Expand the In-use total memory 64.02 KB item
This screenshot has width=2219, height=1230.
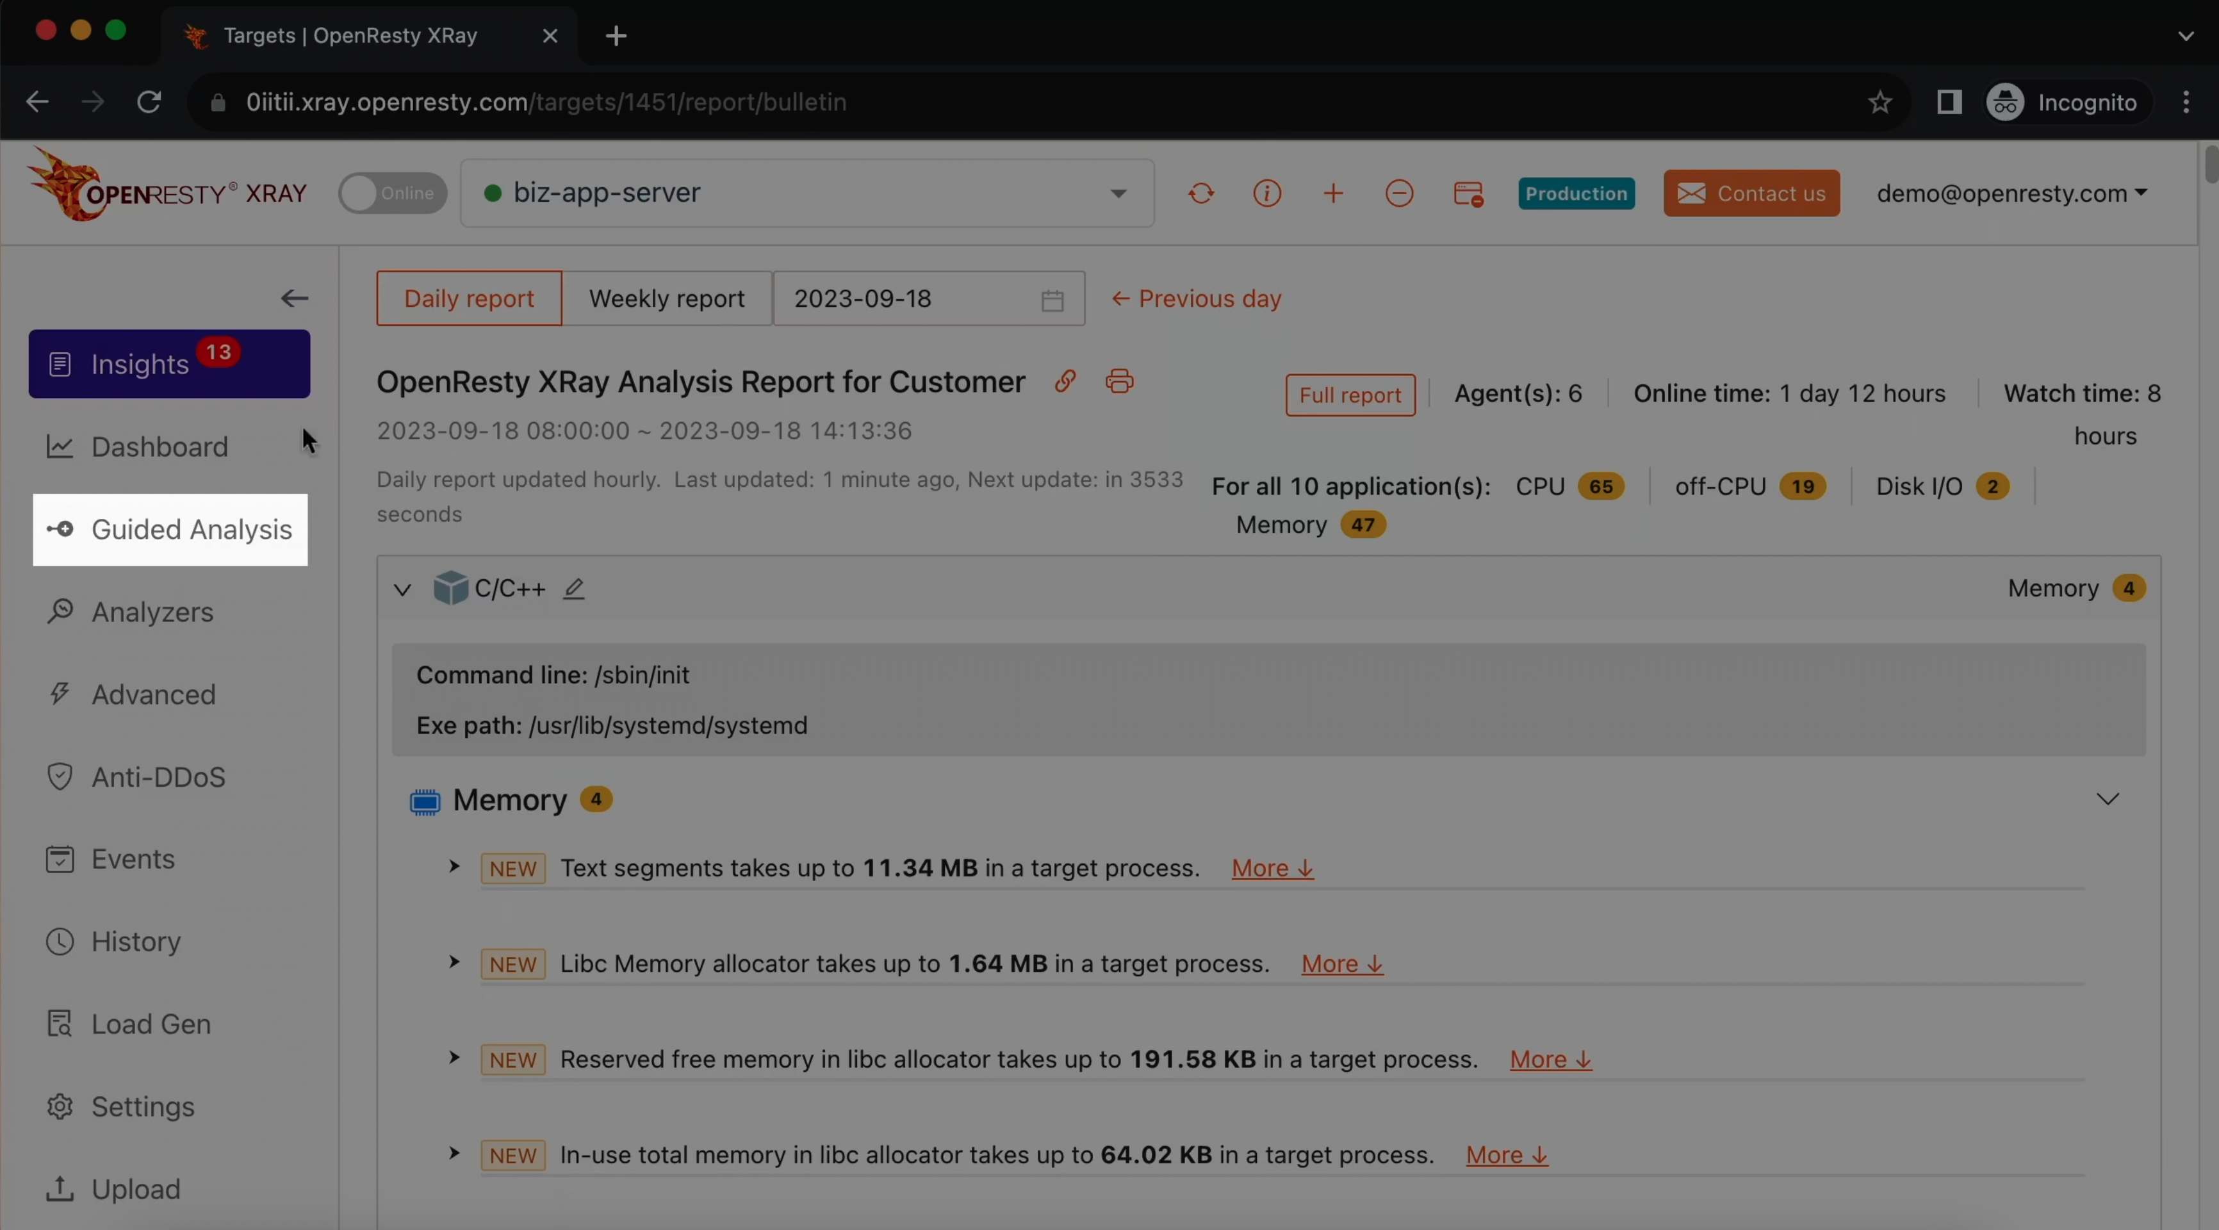(x=454, y=1153)
